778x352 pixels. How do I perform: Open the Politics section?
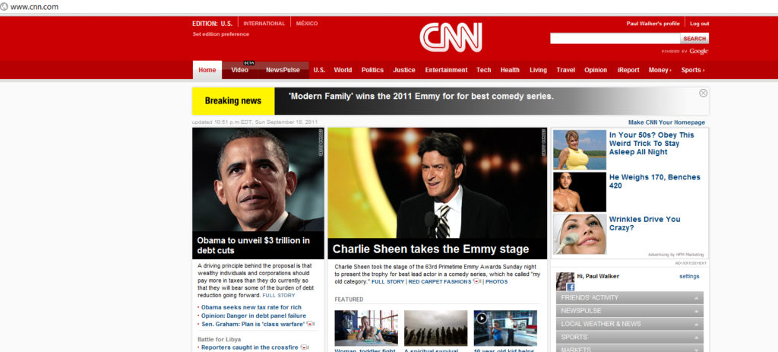[x=372, y=70]
